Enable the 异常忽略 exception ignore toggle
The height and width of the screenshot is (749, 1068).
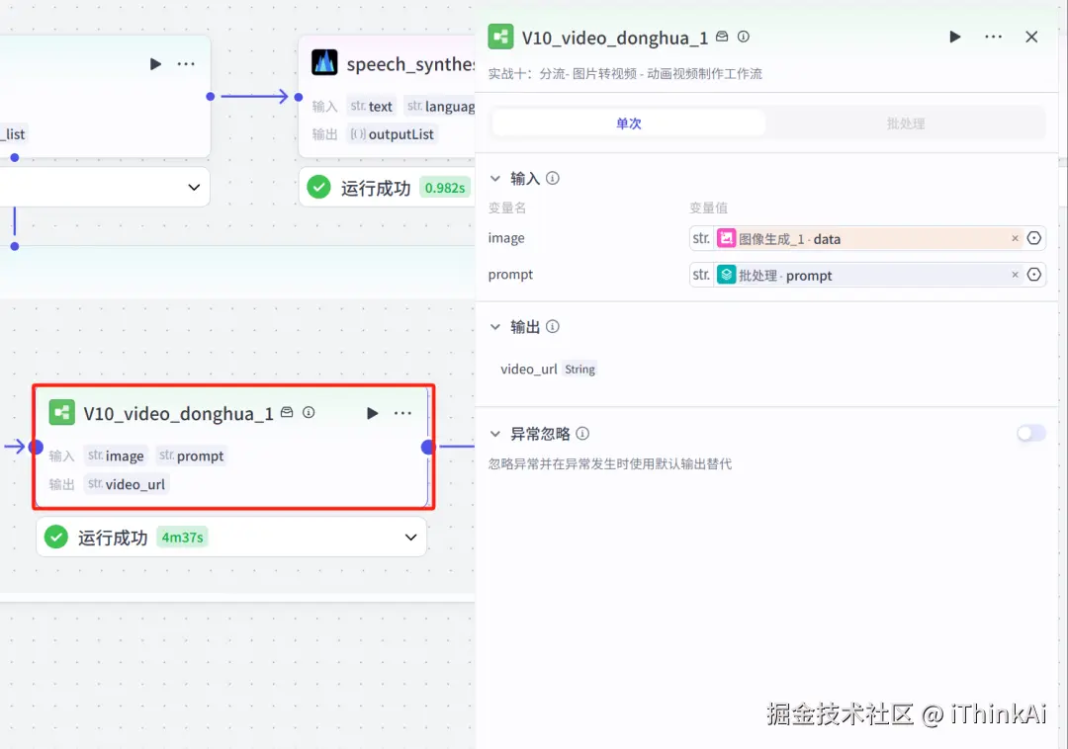pyautogui.click(x=1030, y=433)
